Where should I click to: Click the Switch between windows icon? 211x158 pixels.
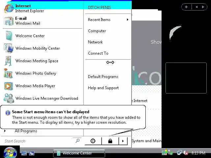tap(32, 153)
